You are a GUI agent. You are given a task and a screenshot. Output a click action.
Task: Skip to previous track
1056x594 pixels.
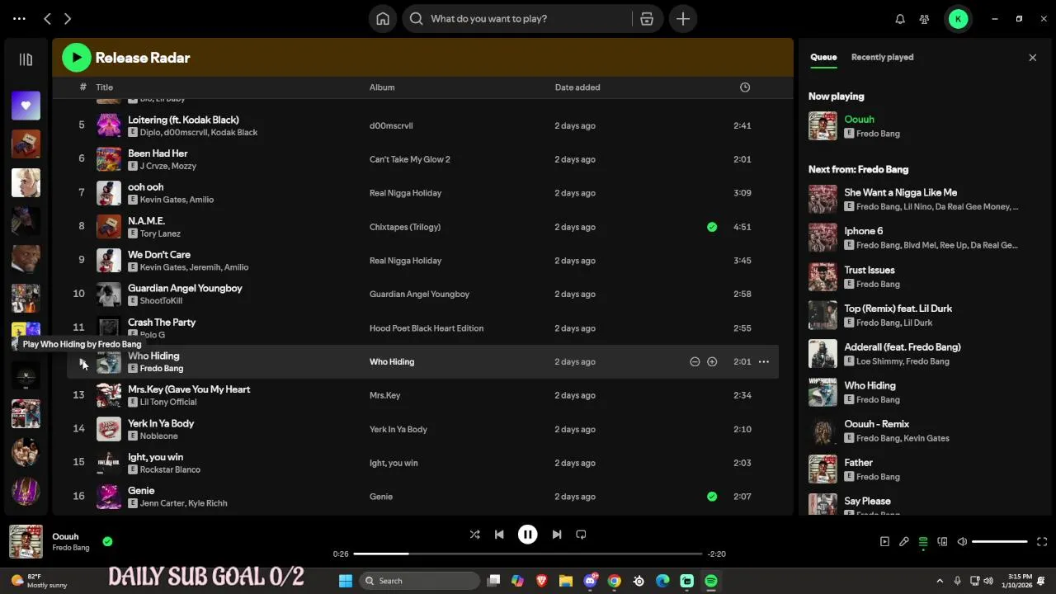click(x=499, y=535)
